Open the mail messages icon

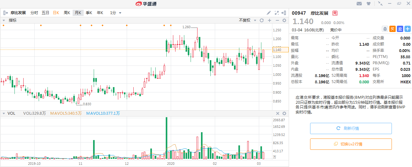click(359, 3)
